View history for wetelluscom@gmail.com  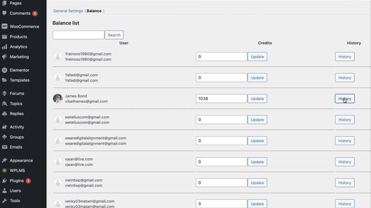click(x=345, y=120)
